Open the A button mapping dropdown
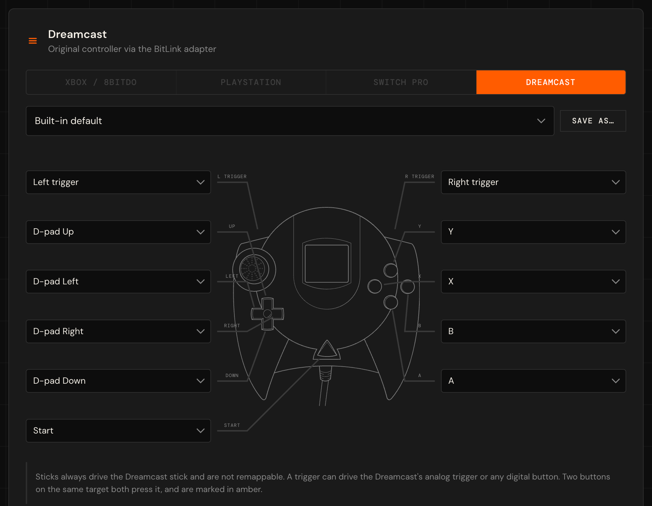Image resolution: width=652 pixels, height=506 pixels. (x=533, y=381)
